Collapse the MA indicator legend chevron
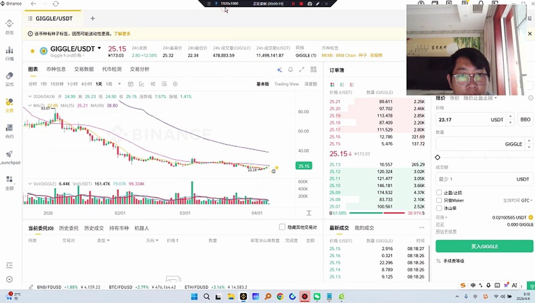This screenshot has width=535, height=303. pos(30,106)
